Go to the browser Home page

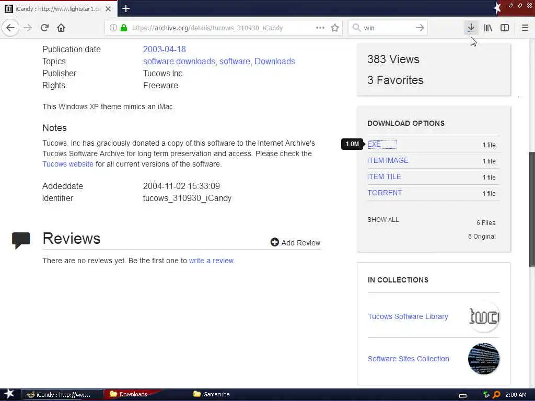tap(61, 28)
